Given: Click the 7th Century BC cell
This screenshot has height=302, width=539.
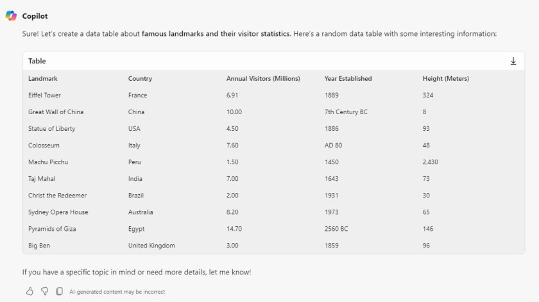Looking at the screenshot, I should [x=346, y=112].
